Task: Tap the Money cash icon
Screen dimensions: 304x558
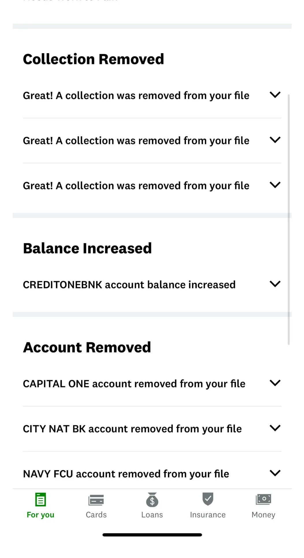Action: point(263,499)
